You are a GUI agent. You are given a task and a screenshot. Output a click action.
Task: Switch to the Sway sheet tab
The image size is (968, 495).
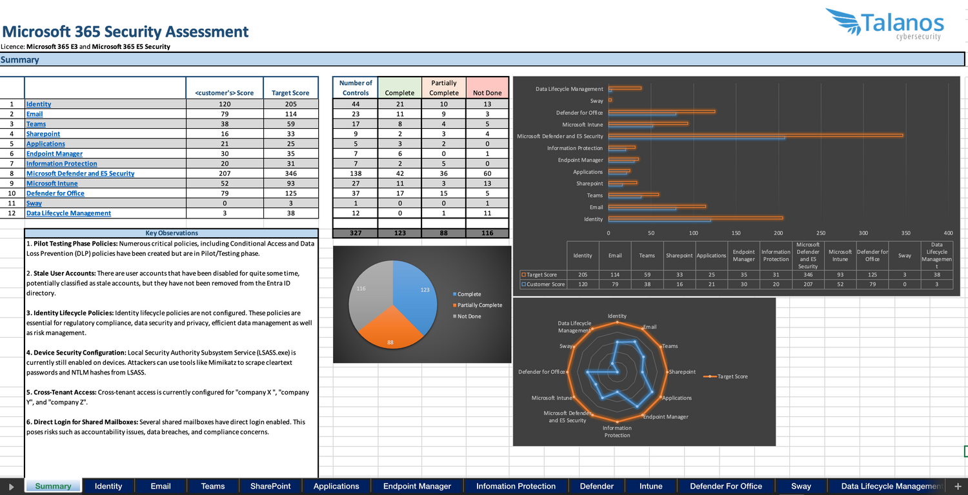tap(801, 487)
